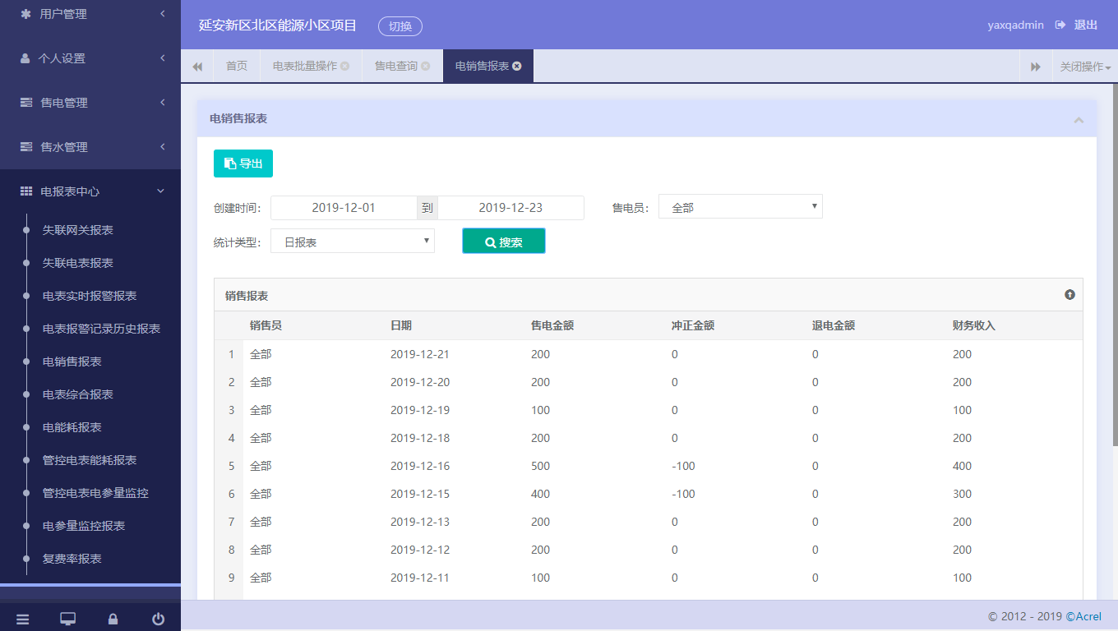Expand the 售电管理 sidebar menu
The image size is (1118, 631).
pos(90,103)
